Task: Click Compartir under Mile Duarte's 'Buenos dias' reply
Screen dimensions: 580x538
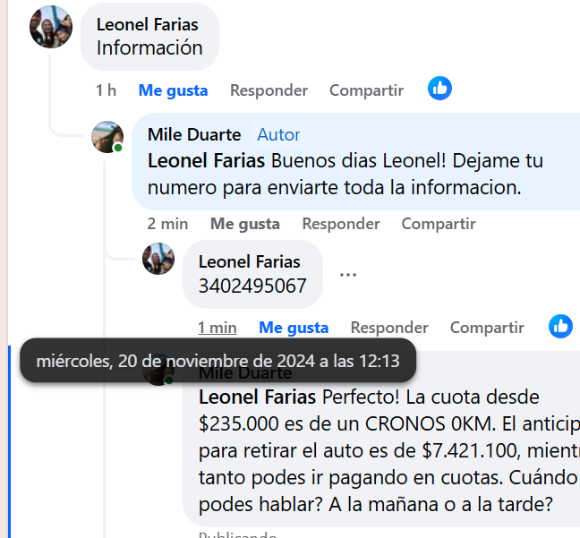Action: pyautogui.click(x=438, y=224)
